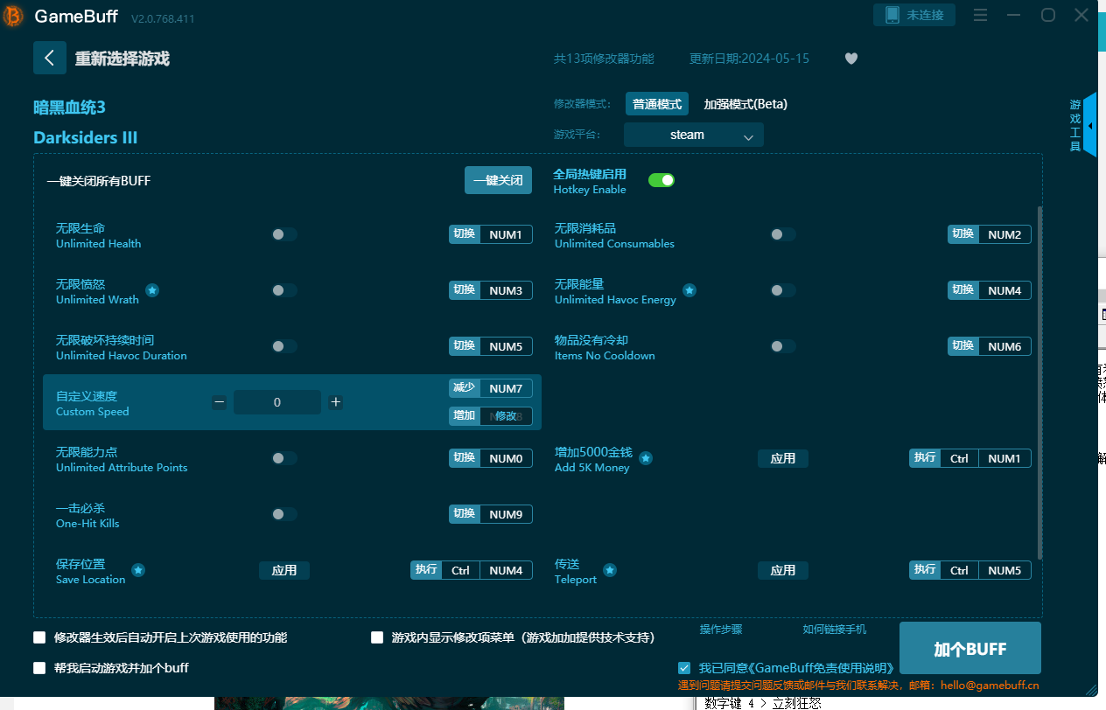Click the heart favorite icon
This screenshot has height=710, width=1106.
tap(851, 59)
